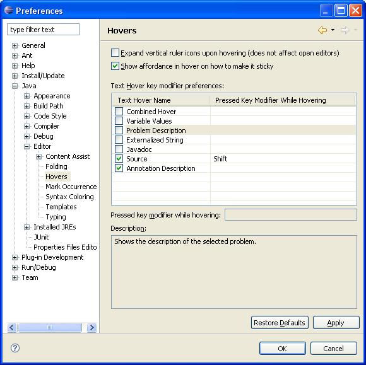Open Templates preference page
This screenshot has width=366, height=365.
(61, 207)
